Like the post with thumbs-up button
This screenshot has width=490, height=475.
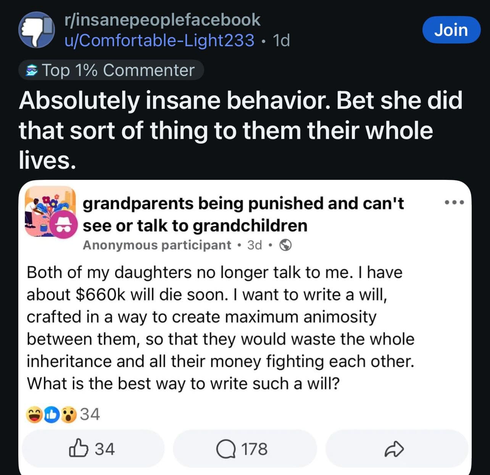(92, 449)
